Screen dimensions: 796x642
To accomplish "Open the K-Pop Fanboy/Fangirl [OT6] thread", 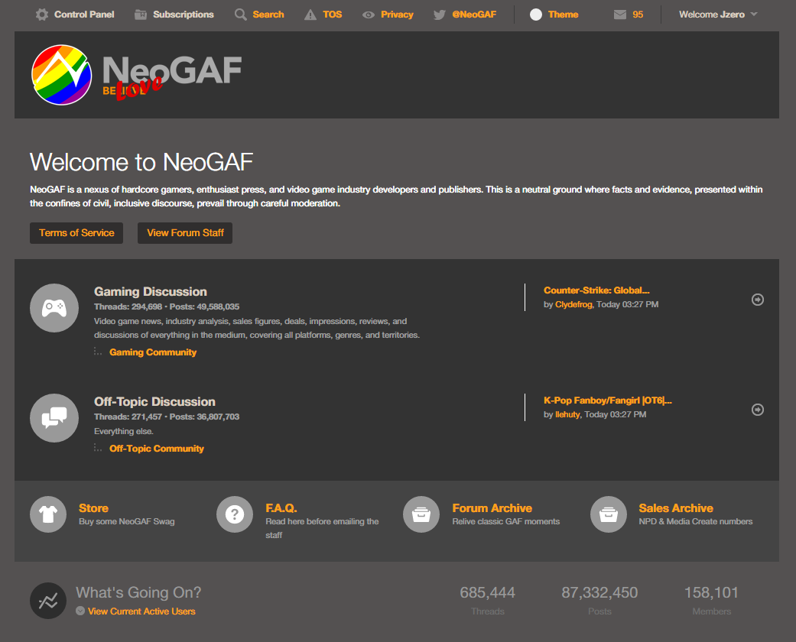I will (x=607, y=400).
